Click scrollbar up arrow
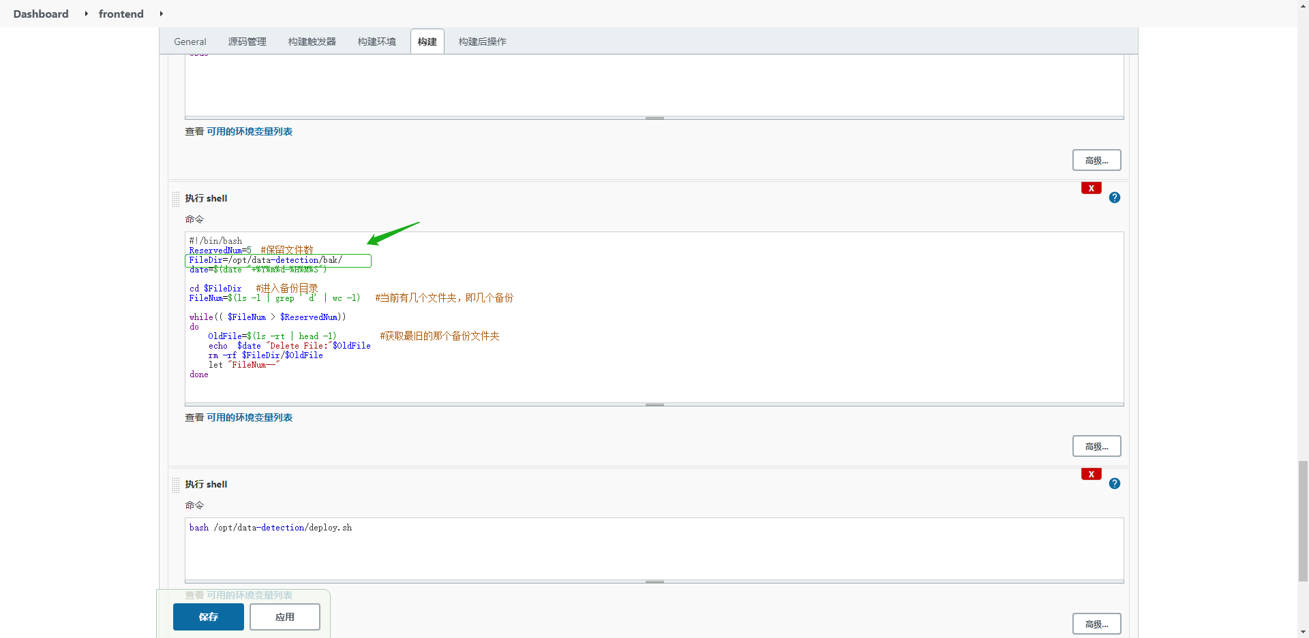This screenshot has width=1309, height=638. pos(1303,5)
